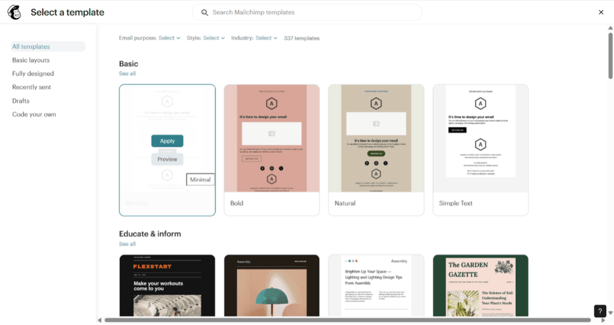
Task: Open the Style Select dropdown
Action: click(214, 38)
